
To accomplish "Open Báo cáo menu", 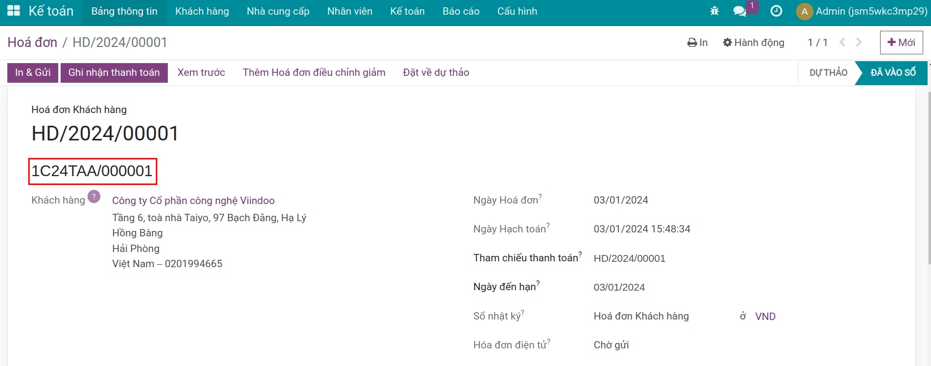I will 461,11.
